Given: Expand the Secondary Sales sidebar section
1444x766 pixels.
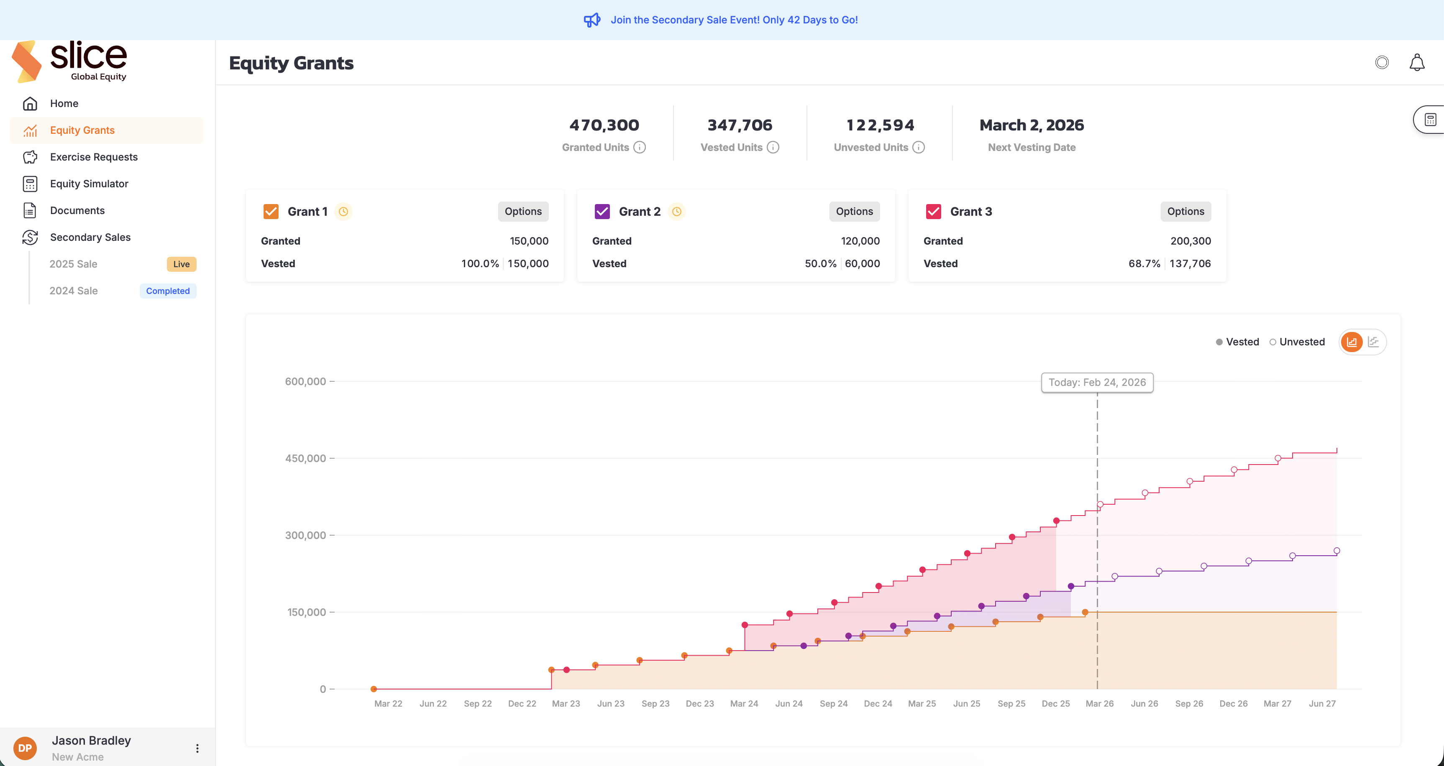Looking at the screenshot, I should [x=90, y=237].
